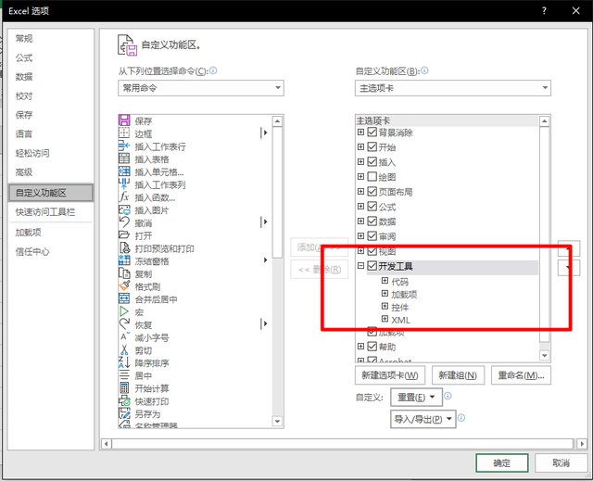The image size is (593, 481).
Task: Select the 边框 borders icon
Action: pyautogui.click(x=124, y=133)
